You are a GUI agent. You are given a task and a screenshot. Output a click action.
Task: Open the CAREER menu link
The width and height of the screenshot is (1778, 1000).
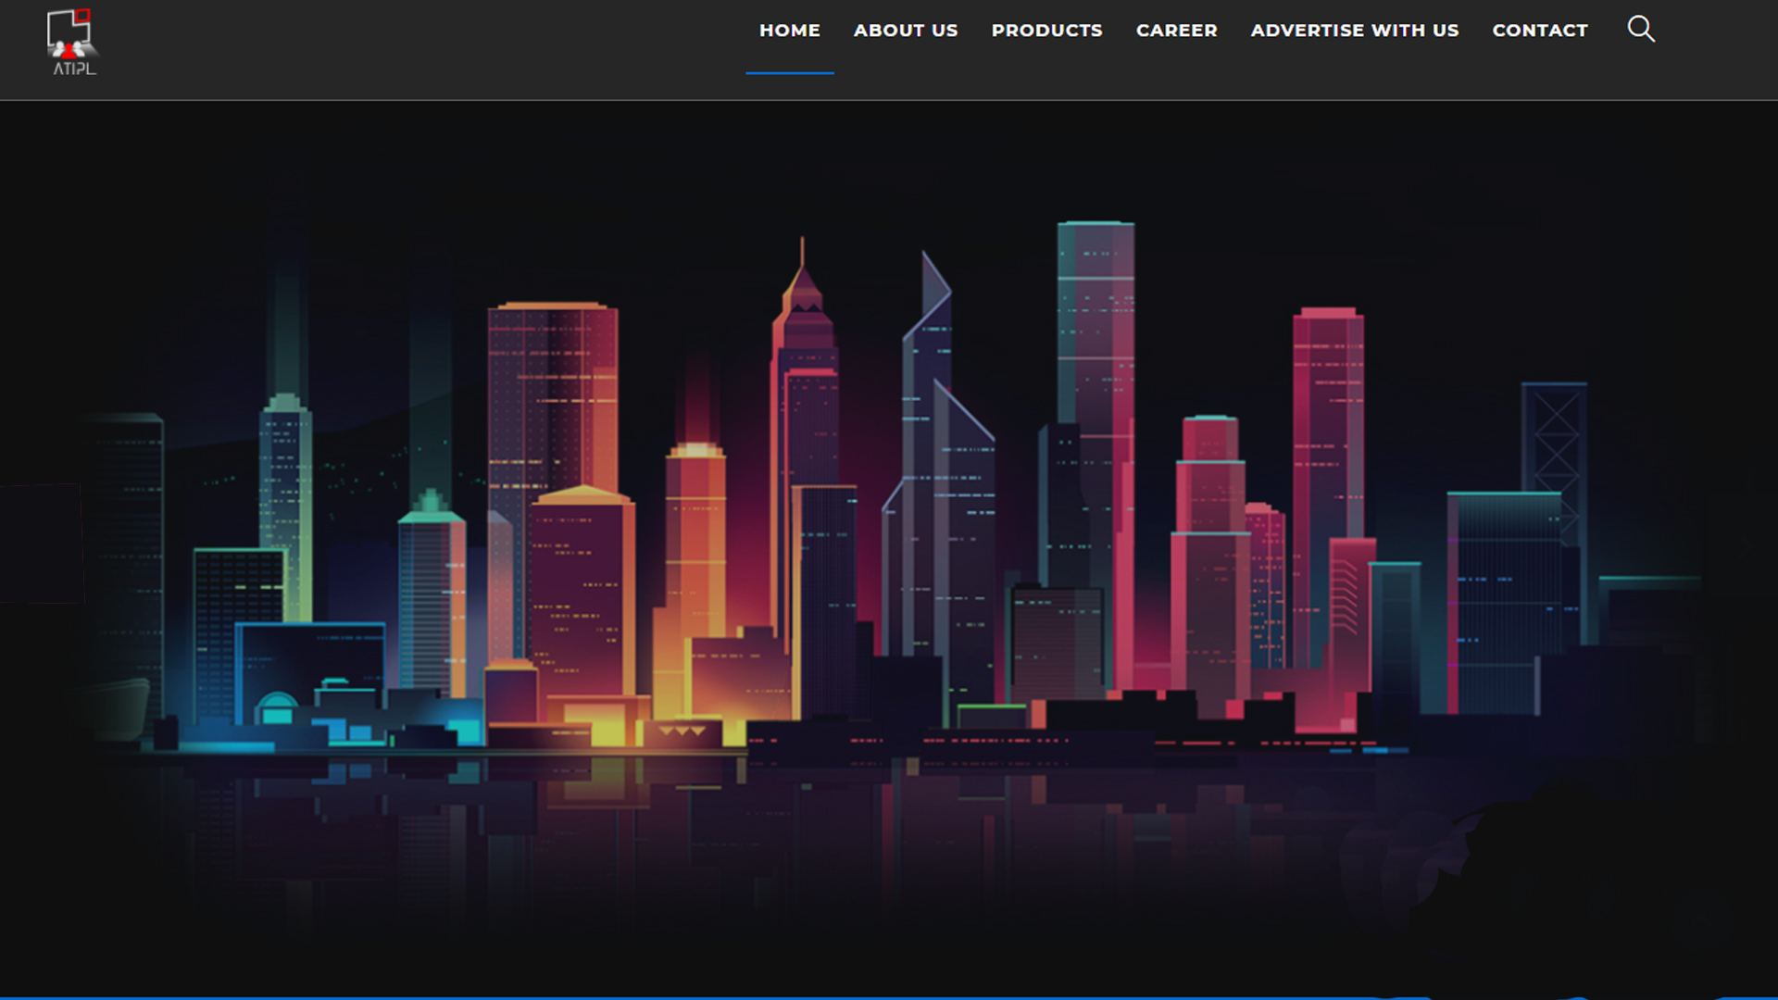[x=1177, y=31]
